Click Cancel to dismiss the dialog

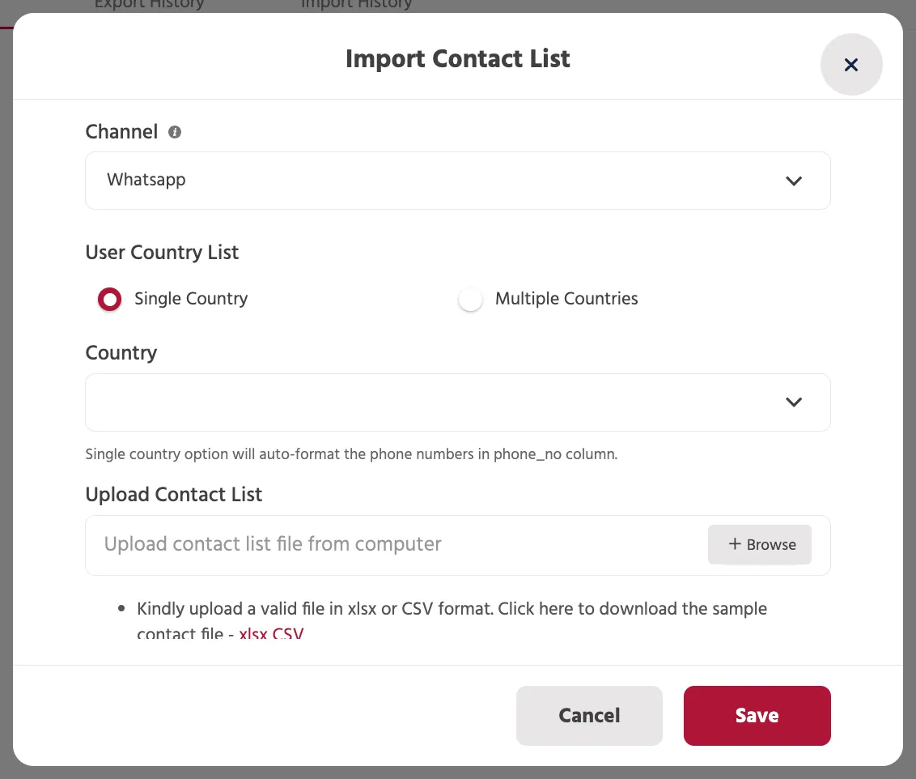[589, 715]
